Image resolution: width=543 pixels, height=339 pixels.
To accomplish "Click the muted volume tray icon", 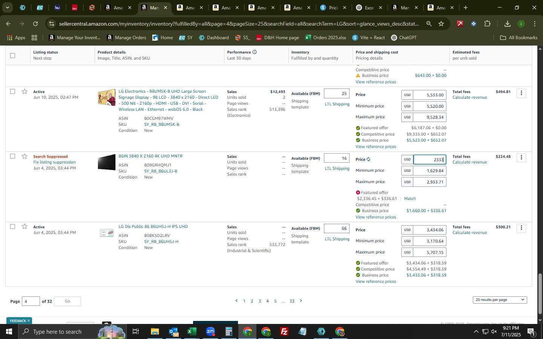I will (494, 331).
